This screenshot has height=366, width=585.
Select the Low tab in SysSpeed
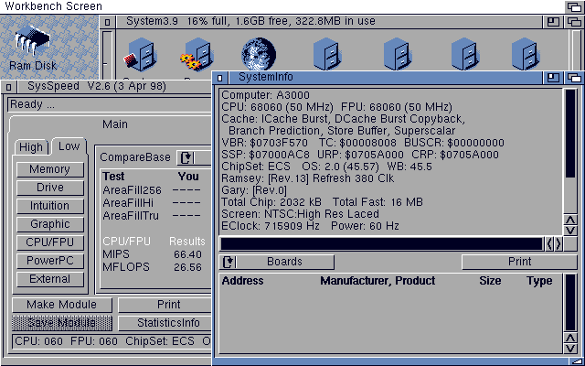point(67,146)
